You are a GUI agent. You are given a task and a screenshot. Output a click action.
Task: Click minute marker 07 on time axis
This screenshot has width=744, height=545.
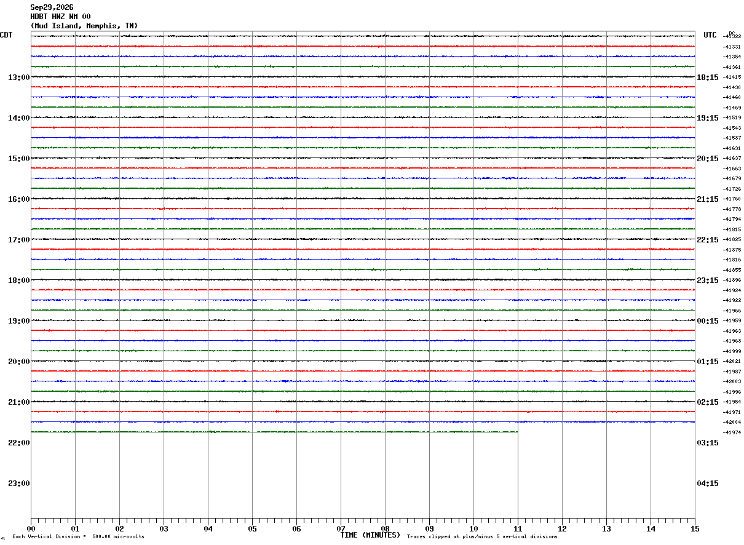(341, 529)
